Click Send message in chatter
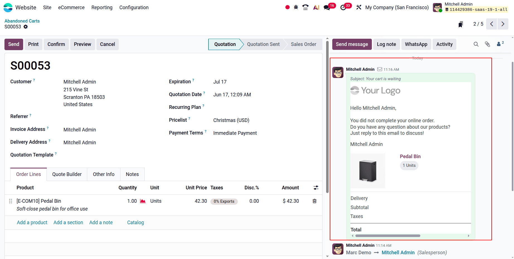 [x=352, y=44]
